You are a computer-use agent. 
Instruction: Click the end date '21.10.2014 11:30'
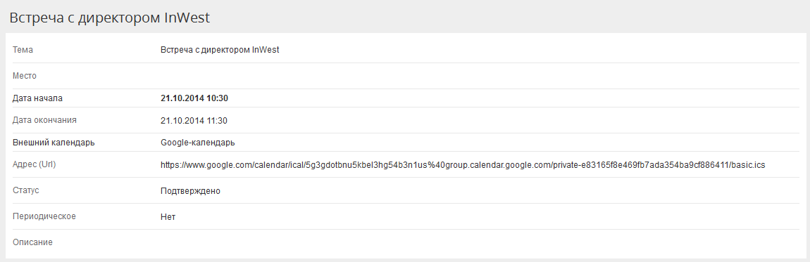pos(194,121)
